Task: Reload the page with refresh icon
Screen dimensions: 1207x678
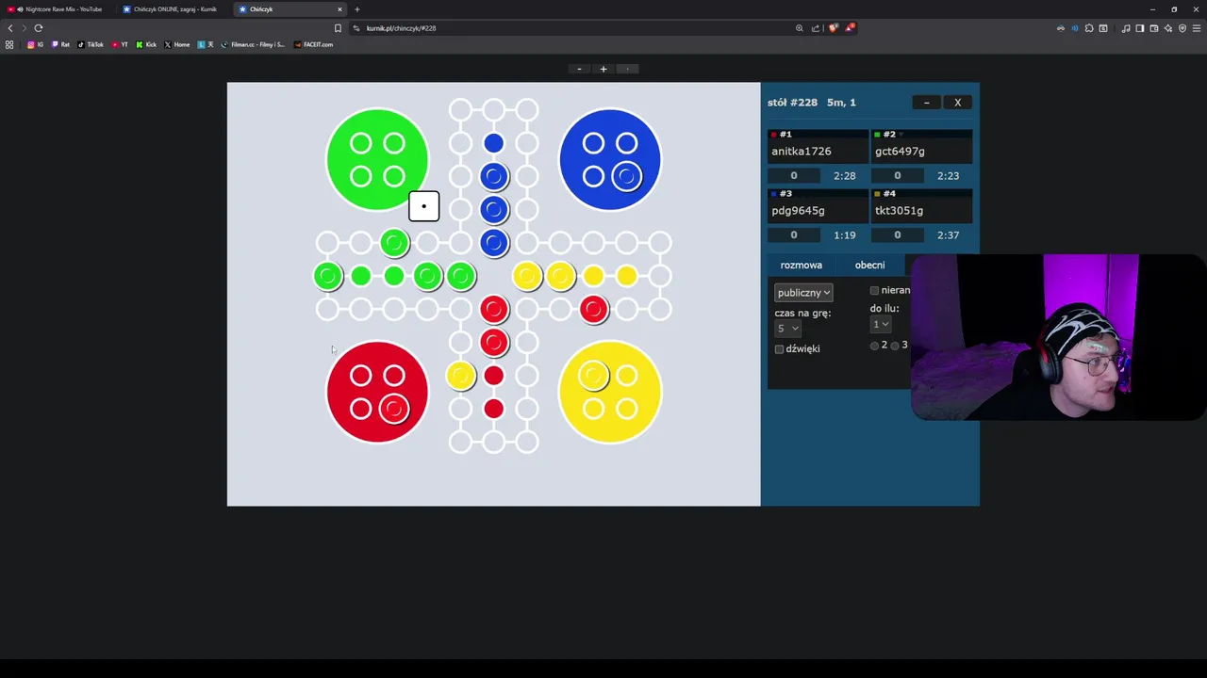Action: pos(39,28)
